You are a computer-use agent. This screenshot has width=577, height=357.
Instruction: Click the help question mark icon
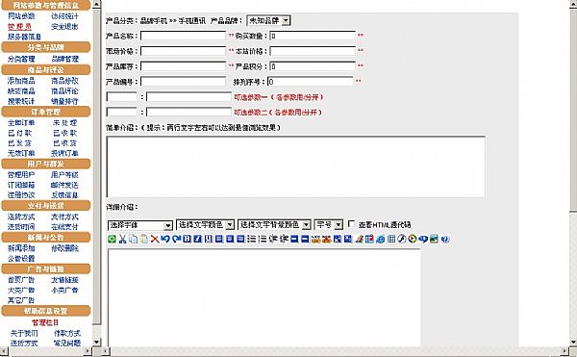(445, 239)
